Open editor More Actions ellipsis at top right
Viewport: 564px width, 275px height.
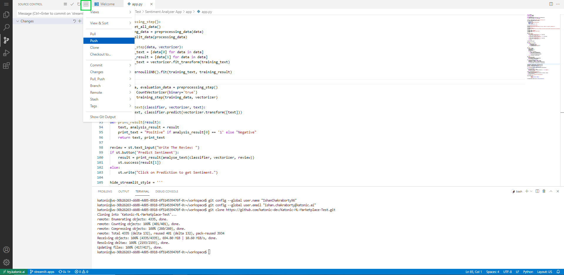[x=558, y=4]
